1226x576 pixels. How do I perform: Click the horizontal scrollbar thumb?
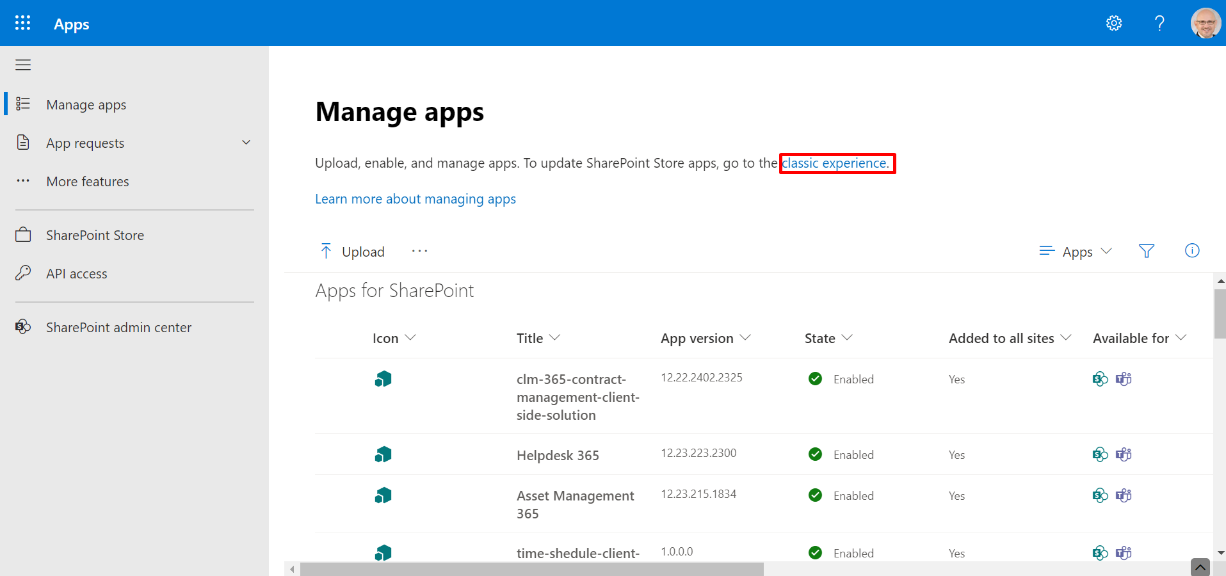pos(532,569)
